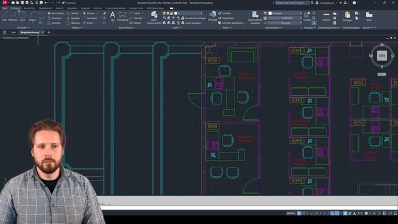Open workspace switching gear in status bar

(366, 213)
